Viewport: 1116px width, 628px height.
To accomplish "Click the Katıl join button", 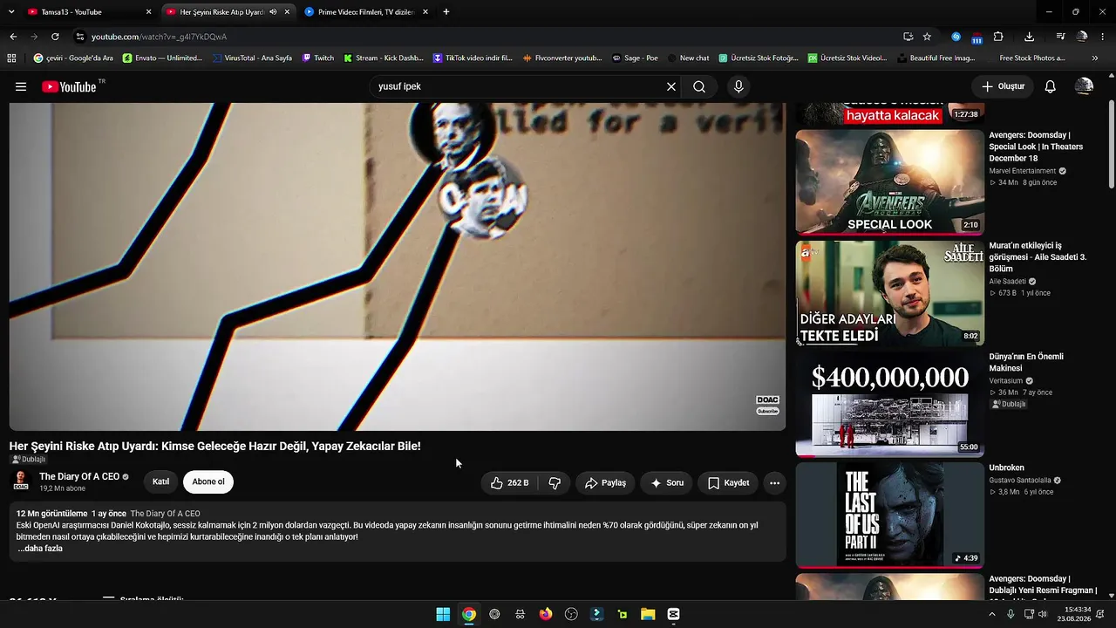I will 160,481.
